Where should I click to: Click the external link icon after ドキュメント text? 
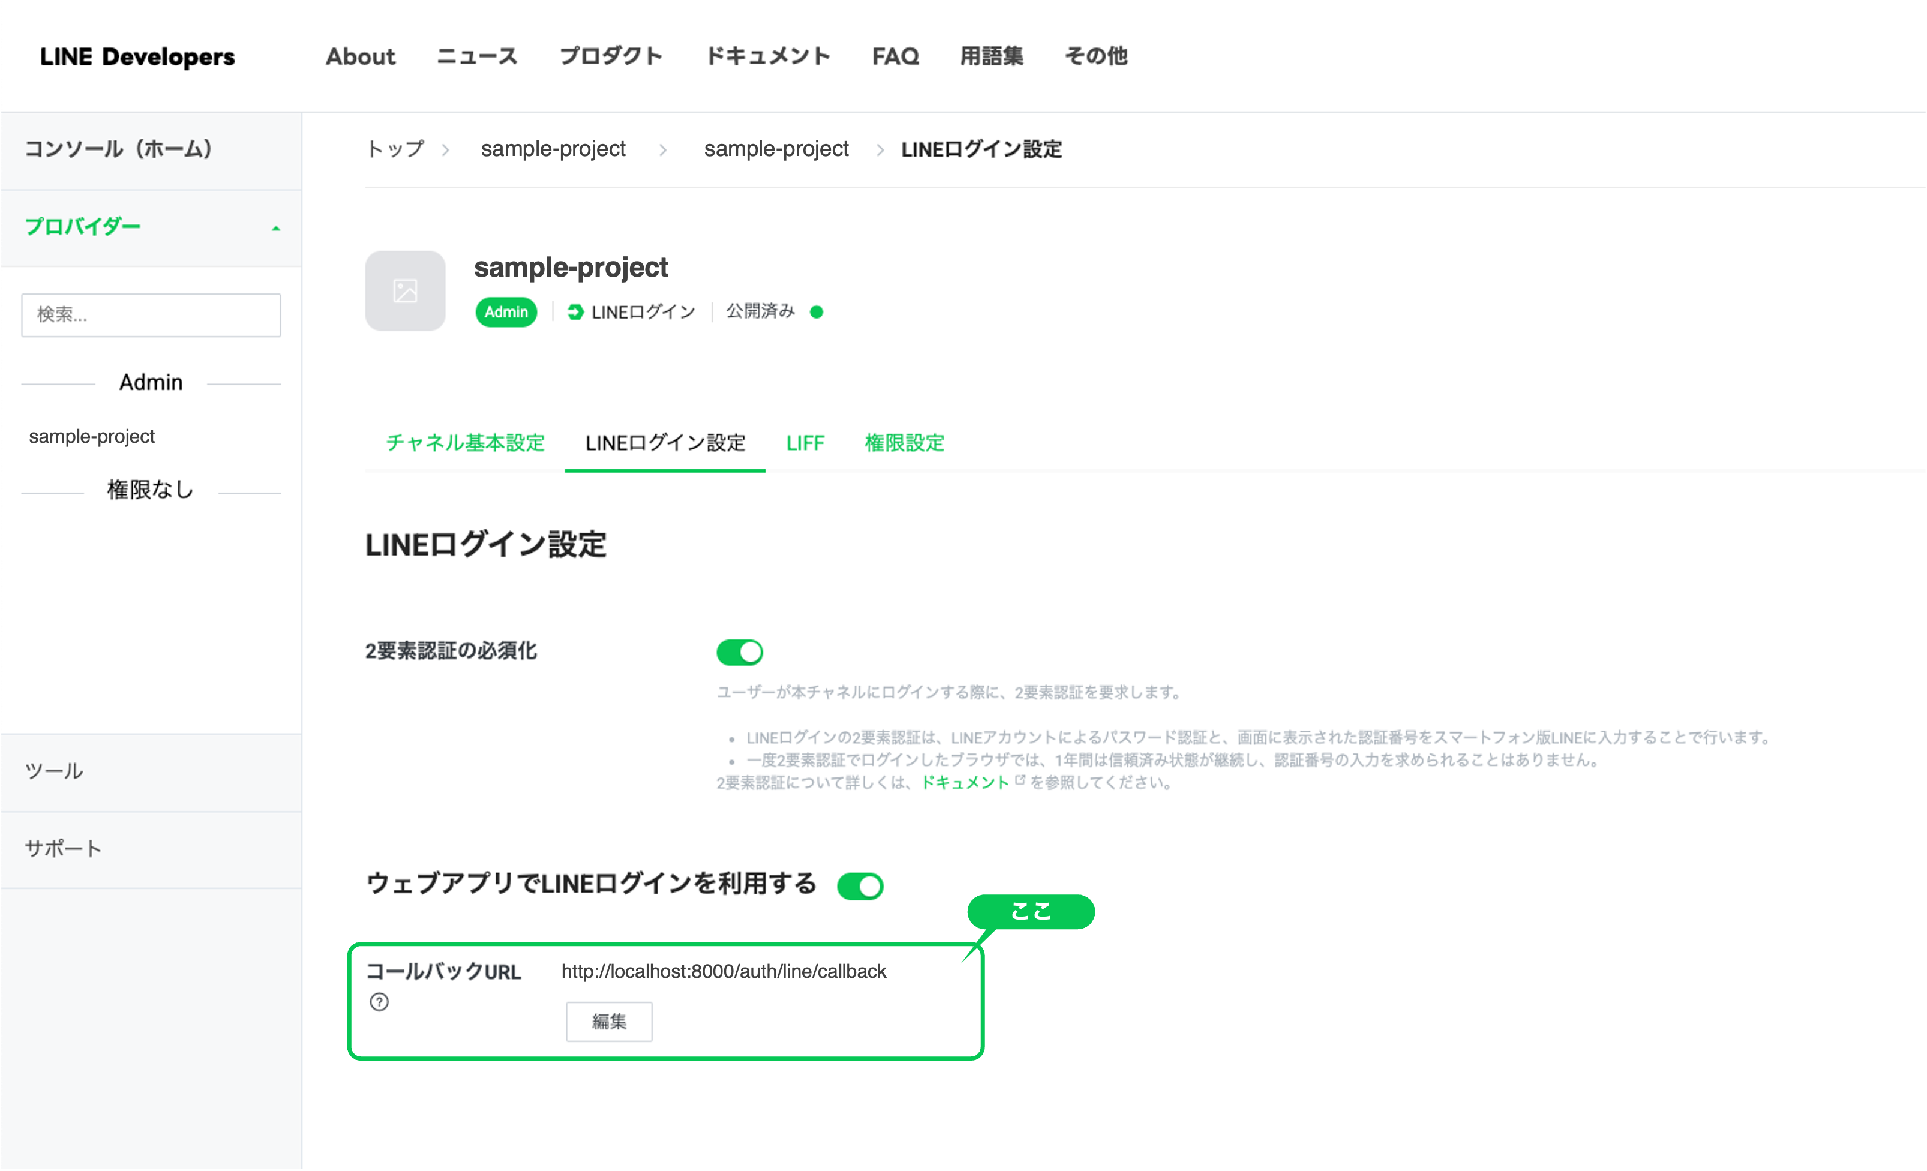click(x=1018, y=779)
